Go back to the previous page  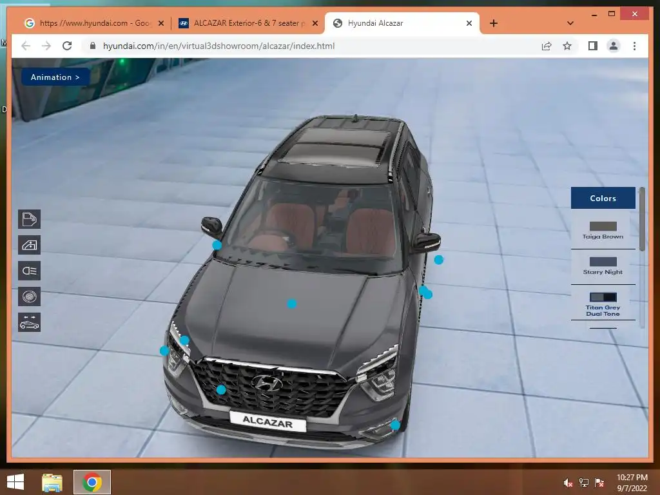click(26, 46)
